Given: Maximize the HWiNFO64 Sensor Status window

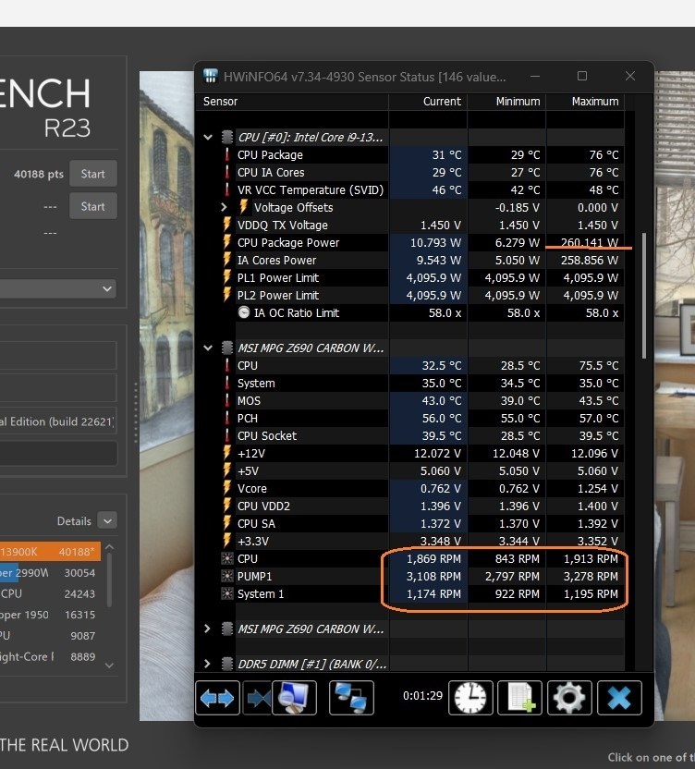Looking at the screenshot, I should click(x=582, y=76).
